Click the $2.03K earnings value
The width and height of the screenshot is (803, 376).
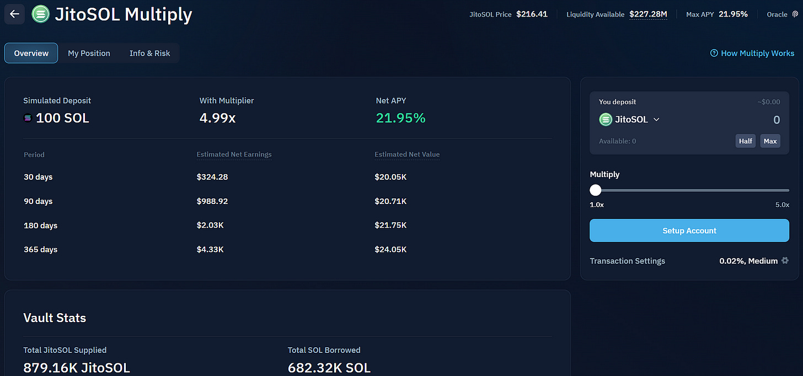pos(210,225)
